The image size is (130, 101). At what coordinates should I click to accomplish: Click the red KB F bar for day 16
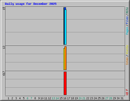(x=65, y=83)
